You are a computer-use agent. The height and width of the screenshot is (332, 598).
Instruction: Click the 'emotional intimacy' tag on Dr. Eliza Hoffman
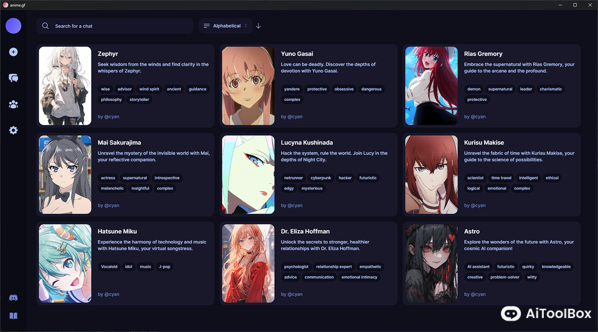tap(359, 277)
